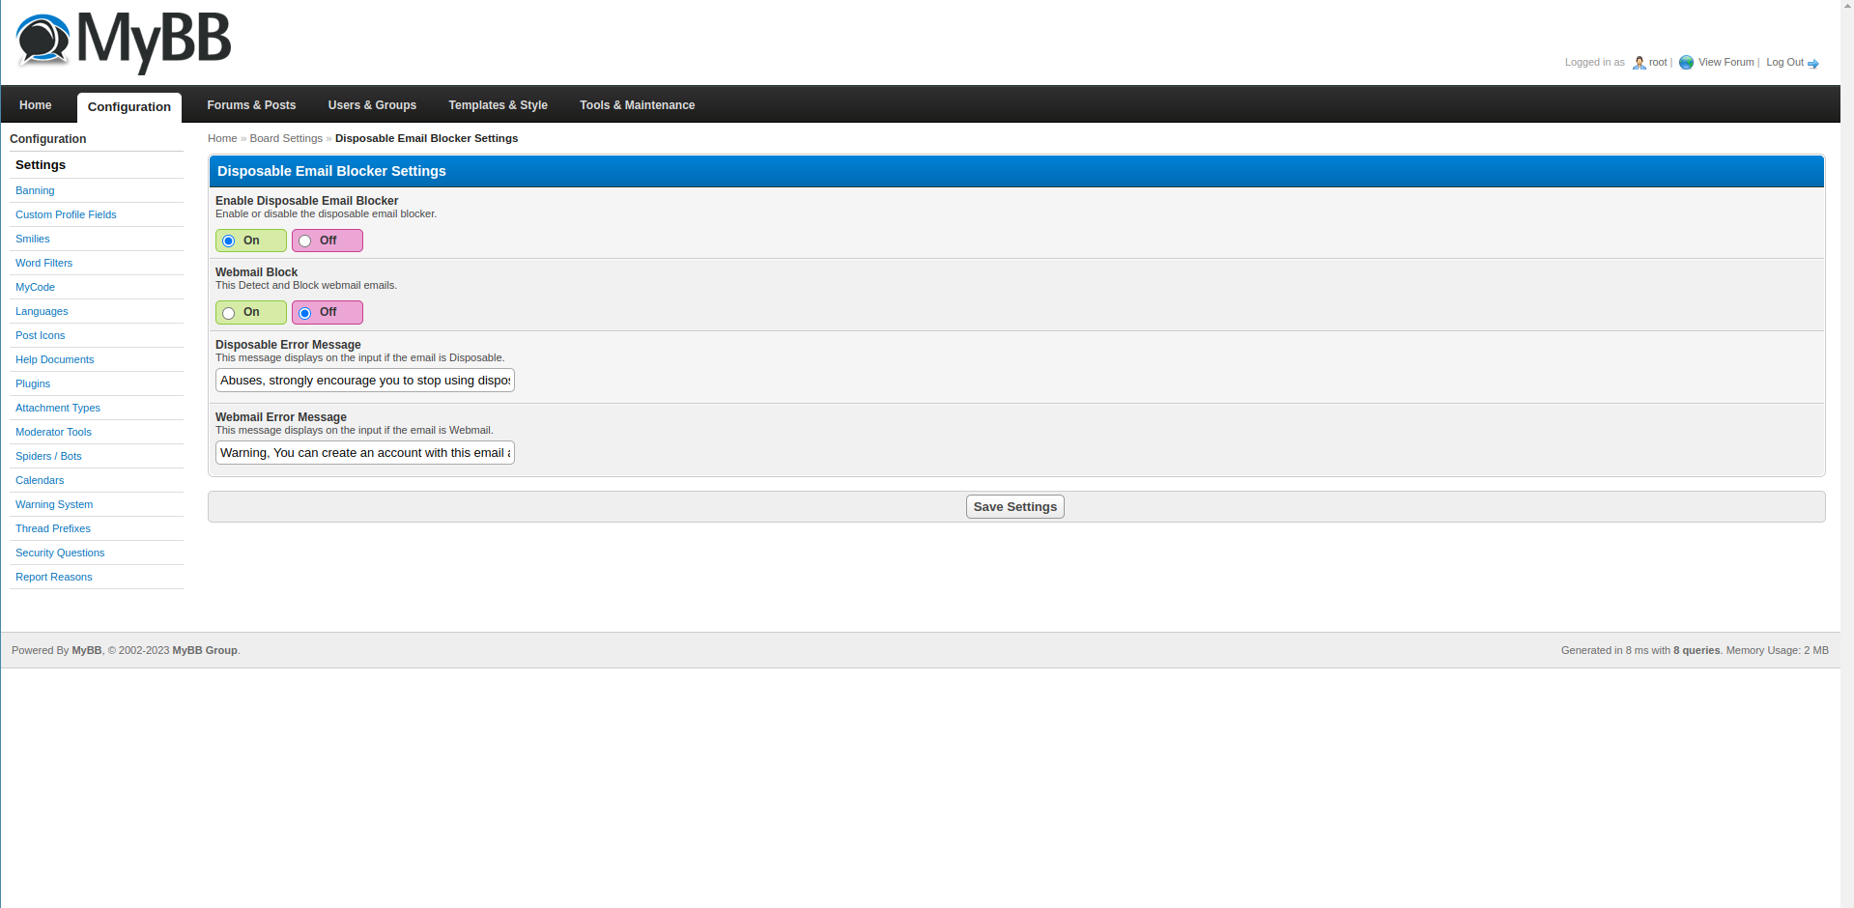The image size is (1854, 908).
Task: Go to Users & Groups tab
Action: click(x=372, y=105)
